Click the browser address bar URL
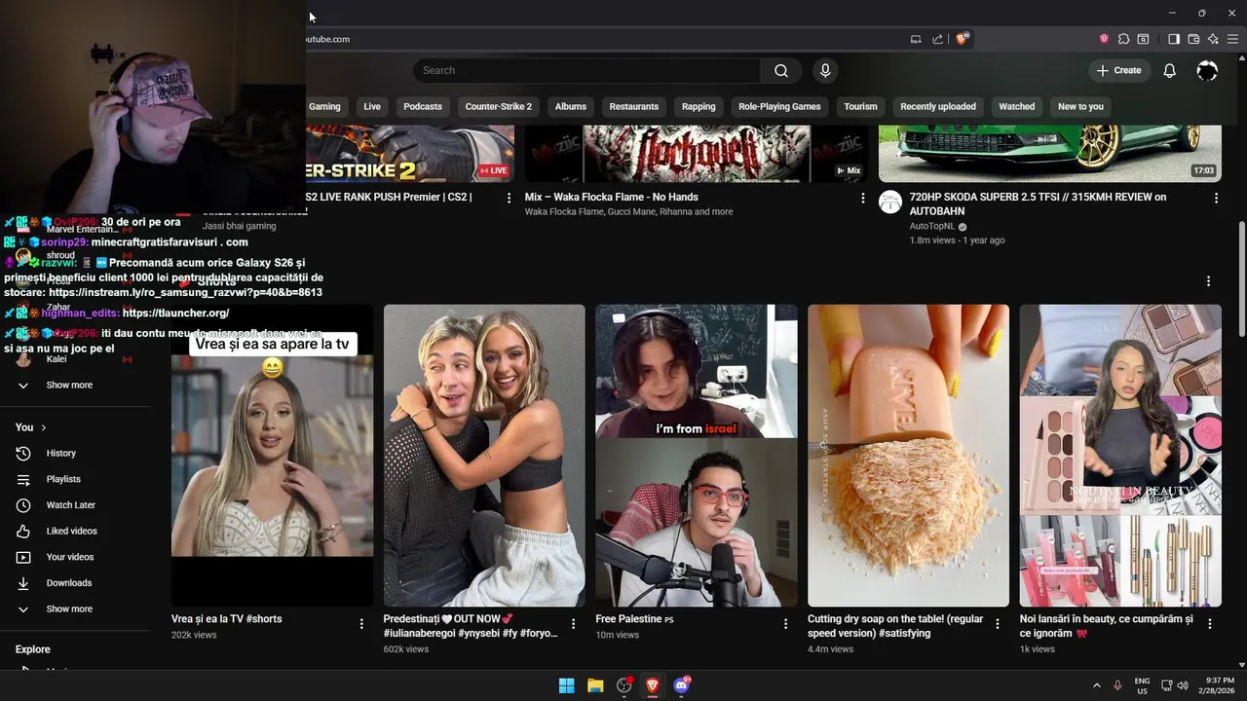Viewport: 1247px width, 701px height. point(328,39)
